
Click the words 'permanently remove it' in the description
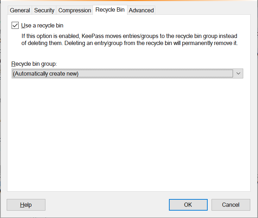tap(210, 43)
